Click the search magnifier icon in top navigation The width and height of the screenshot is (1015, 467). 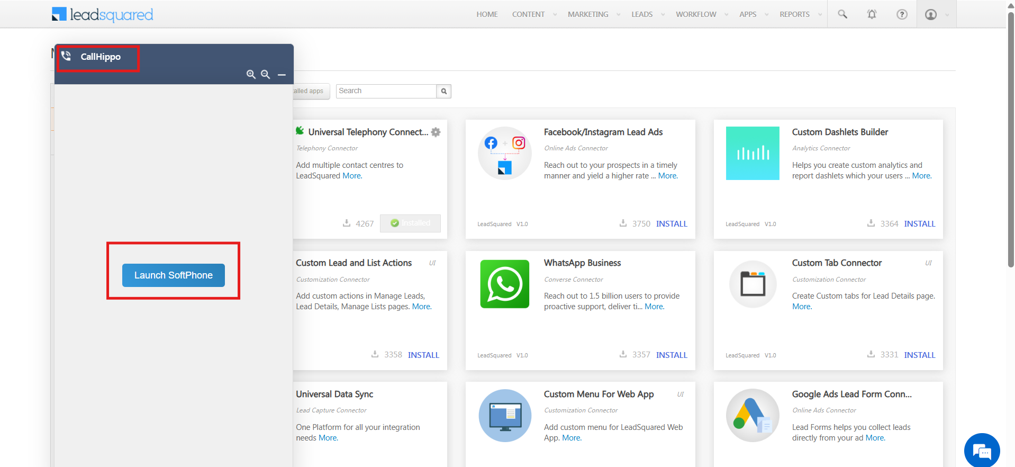pyautogui.click(x=842, y=14)
